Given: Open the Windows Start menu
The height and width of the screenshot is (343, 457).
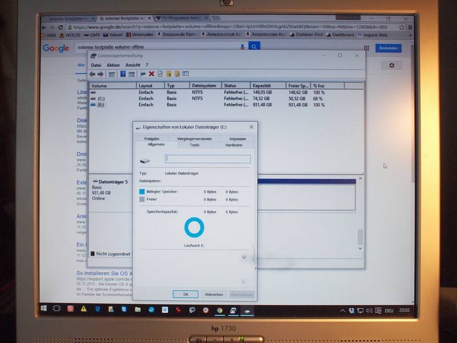Looking at the screenshot, I should [43, 310].
